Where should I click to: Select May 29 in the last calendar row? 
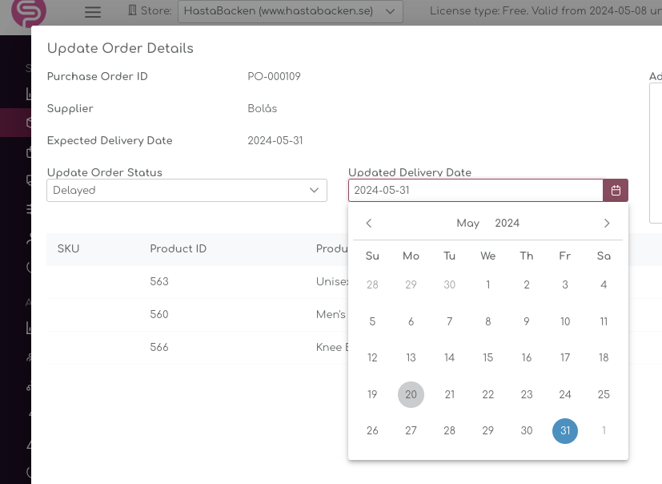tap(488, 431)
